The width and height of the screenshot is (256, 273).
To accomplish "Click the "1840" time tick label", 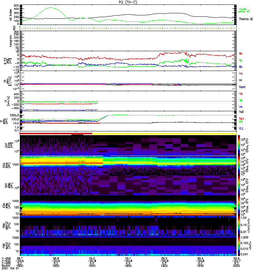I will click(92, 266).
